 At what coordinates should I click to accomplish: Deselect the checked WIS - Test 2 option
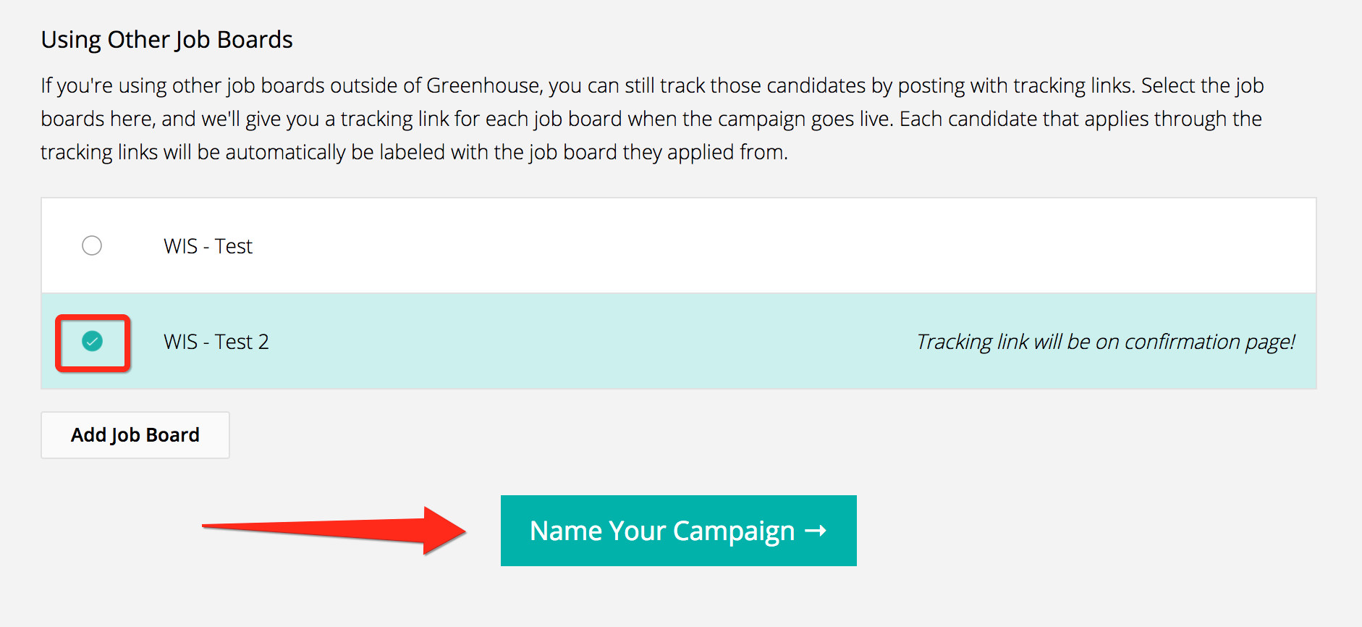point(92,341)
